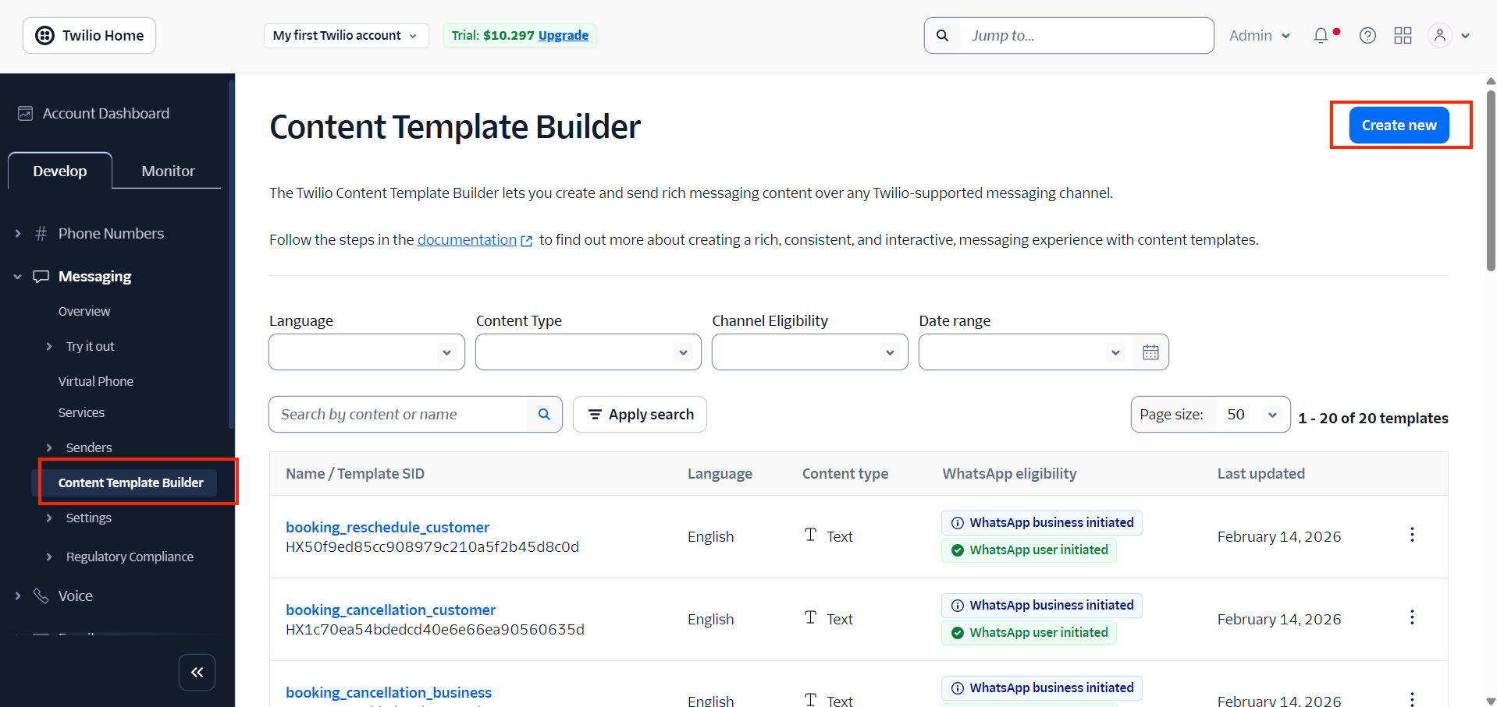The height and width of the screenshot is (707, 1497).
Task: Click the user avatar icon
Action: click(1440, 35)
